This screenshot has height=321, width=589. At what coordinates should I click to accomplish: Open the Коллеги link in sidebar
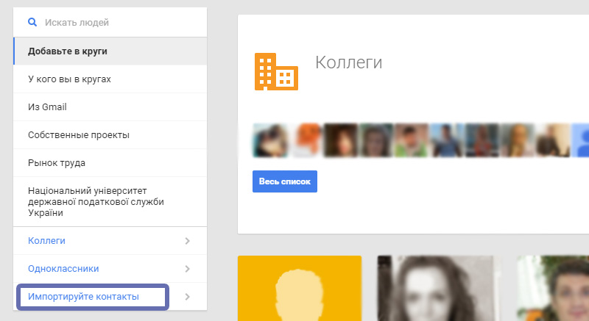click(x=46, y=241)
